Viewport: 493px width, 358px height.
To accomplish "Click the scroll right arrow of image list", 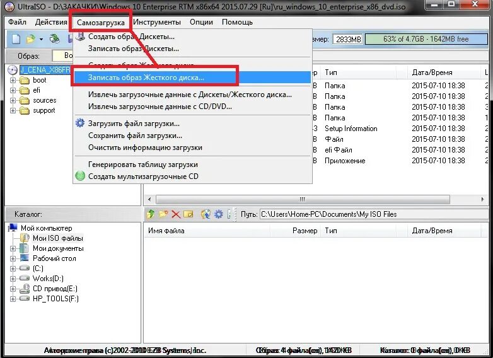I will (482, 199).
